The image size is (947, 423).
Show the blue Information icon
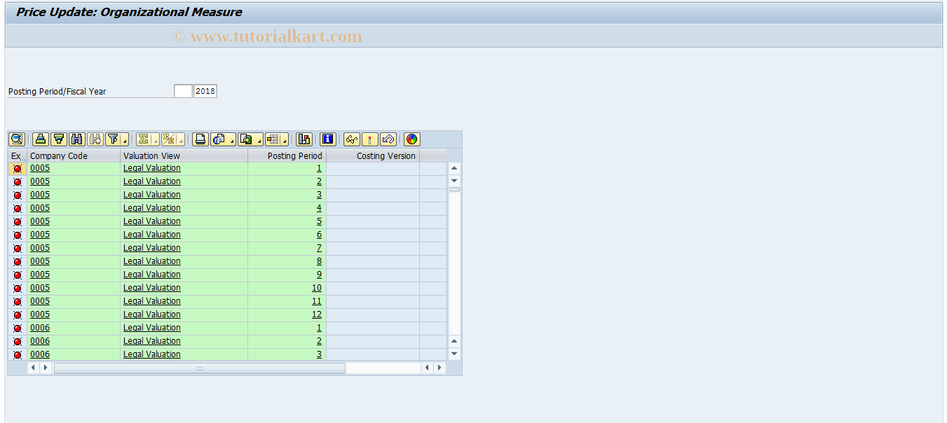(328, 139)
